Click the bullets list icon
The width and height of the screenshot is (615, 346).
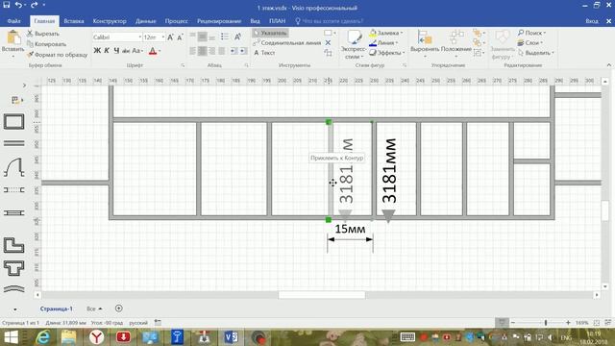click(x=224, y=37)
